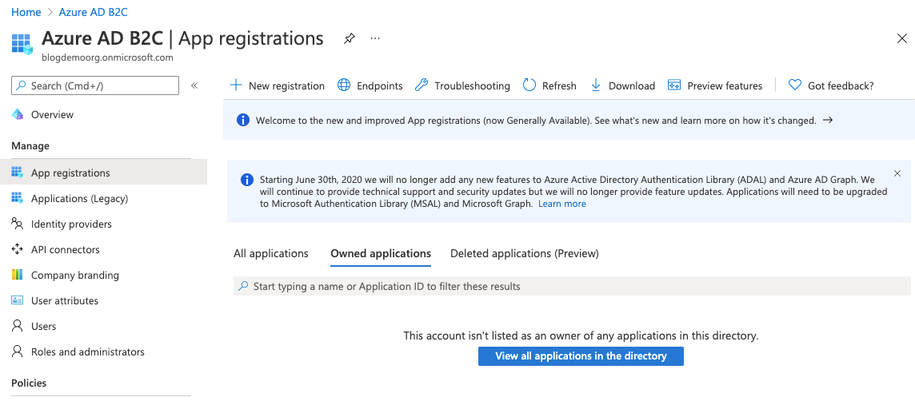Click the filter field magnifier icon

[244, 286]
